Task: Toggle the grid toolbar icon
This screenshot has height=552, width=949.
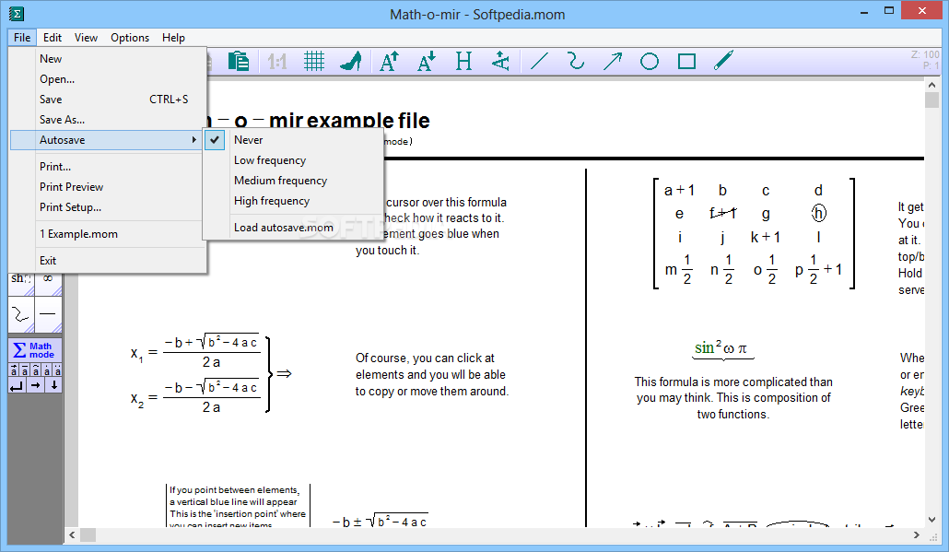Action: pyautogui.click(x=314, y=61)
